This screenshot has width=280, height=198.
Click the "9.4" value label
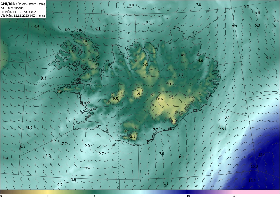coord(227,117)
